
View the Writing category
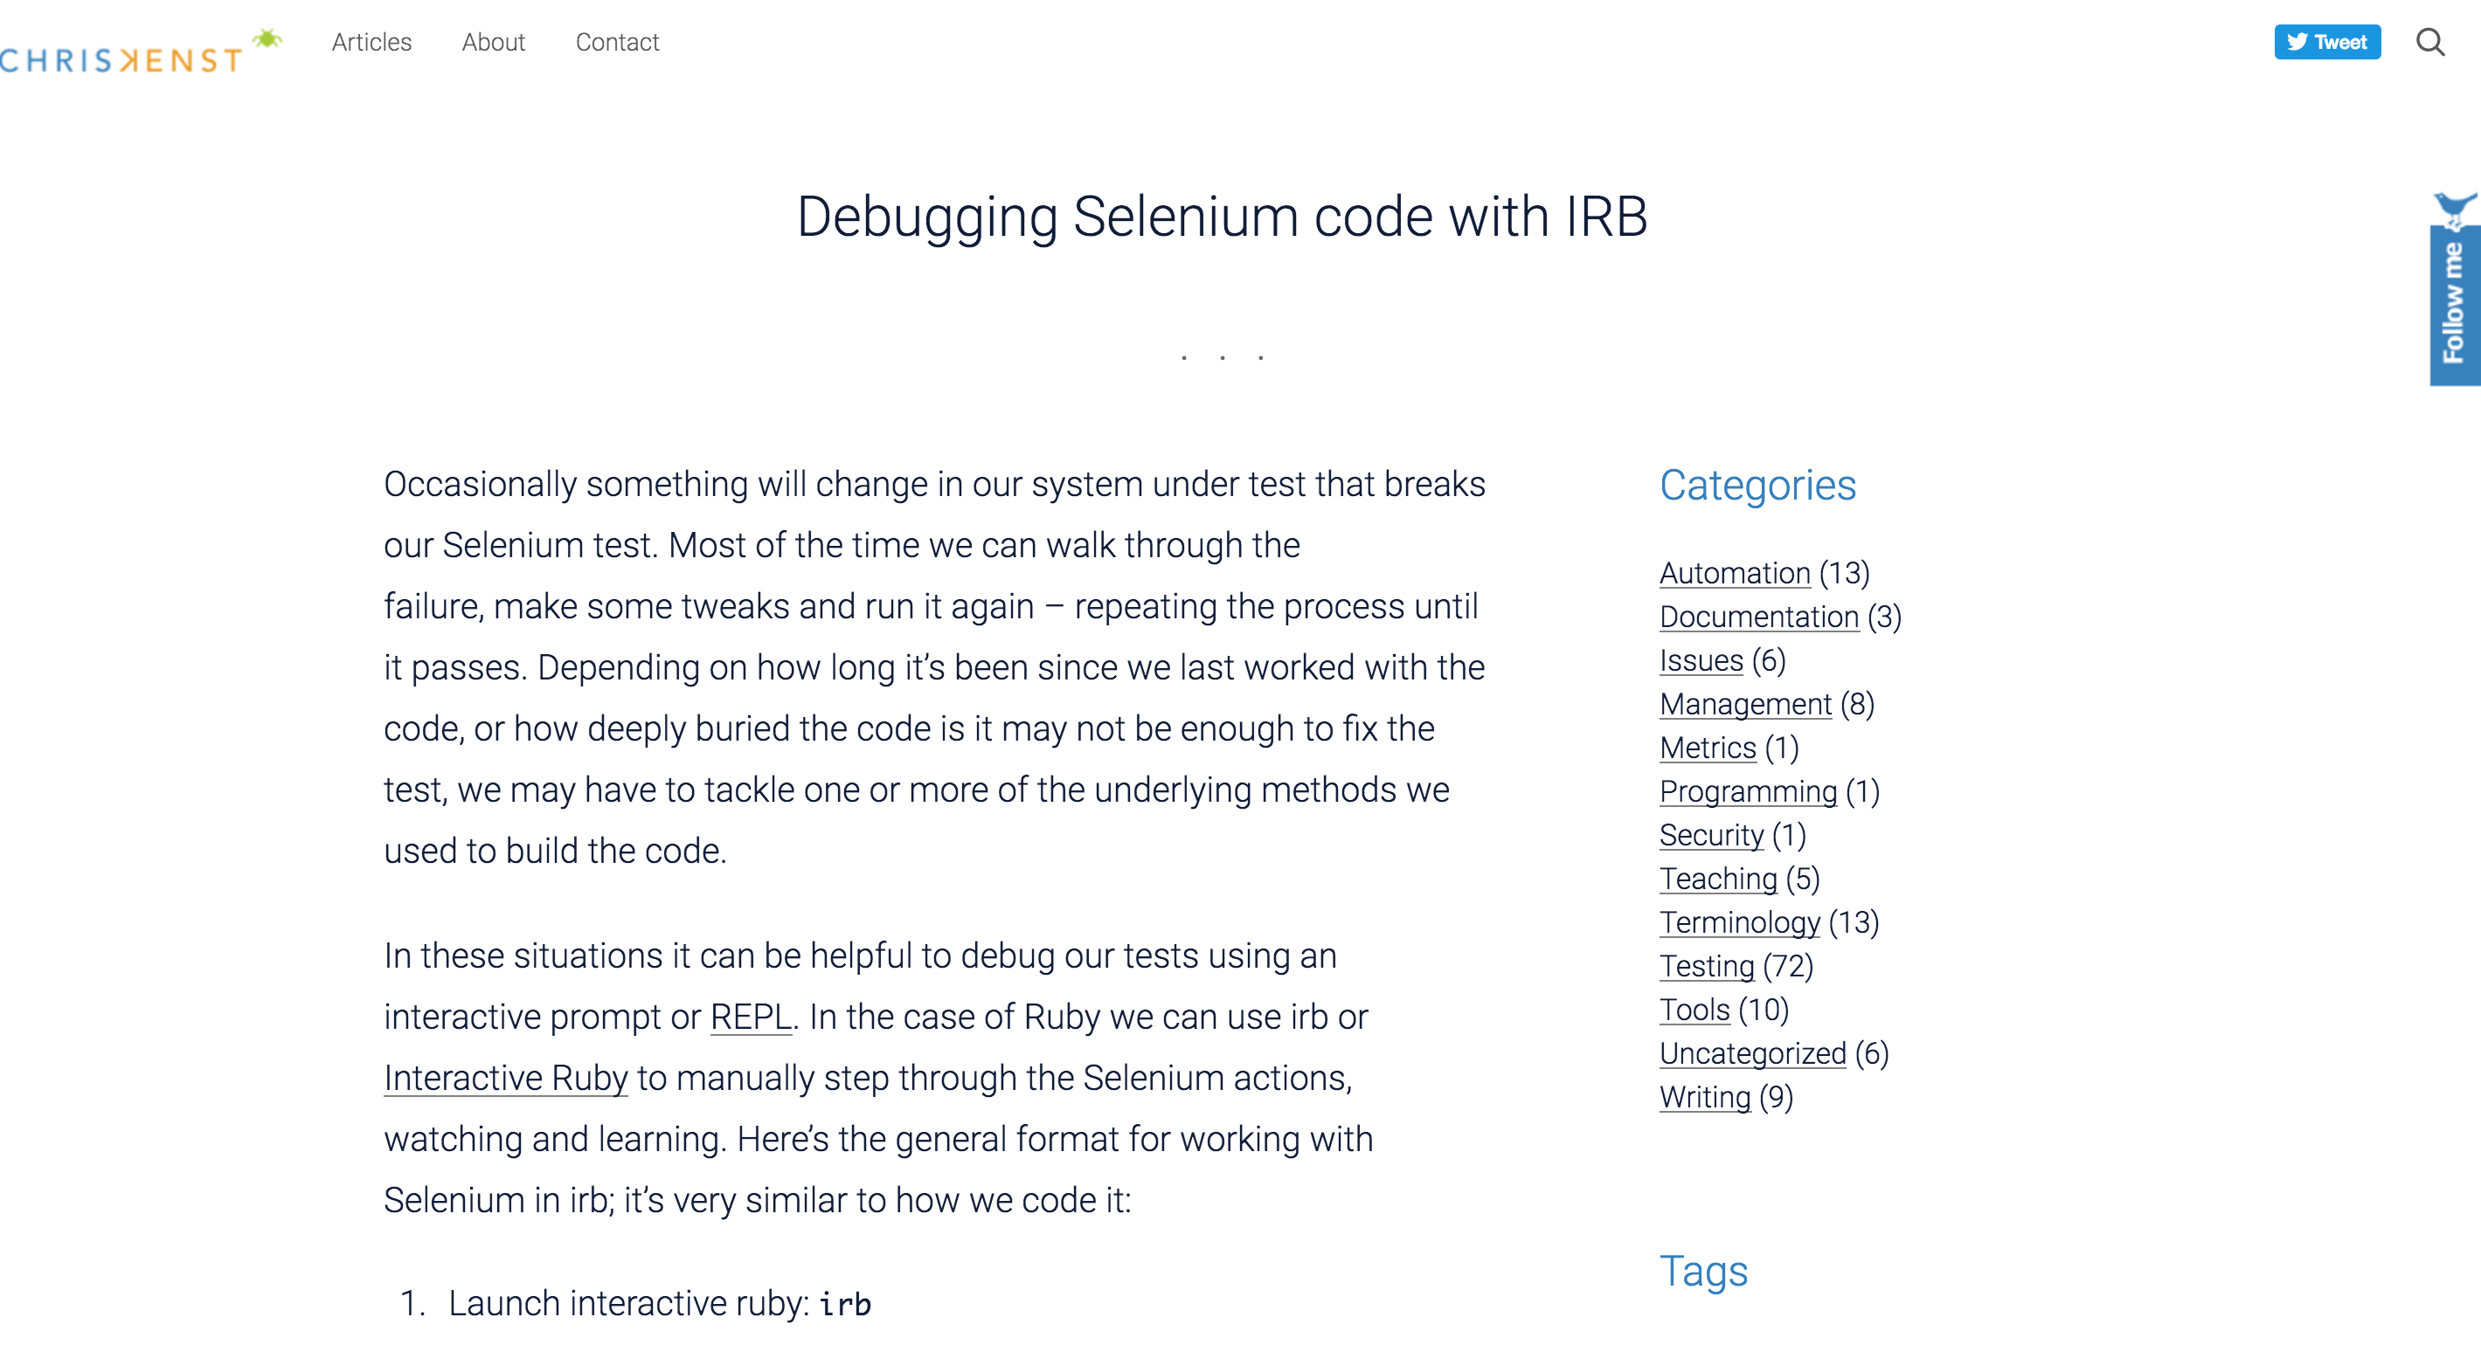1704,1097
